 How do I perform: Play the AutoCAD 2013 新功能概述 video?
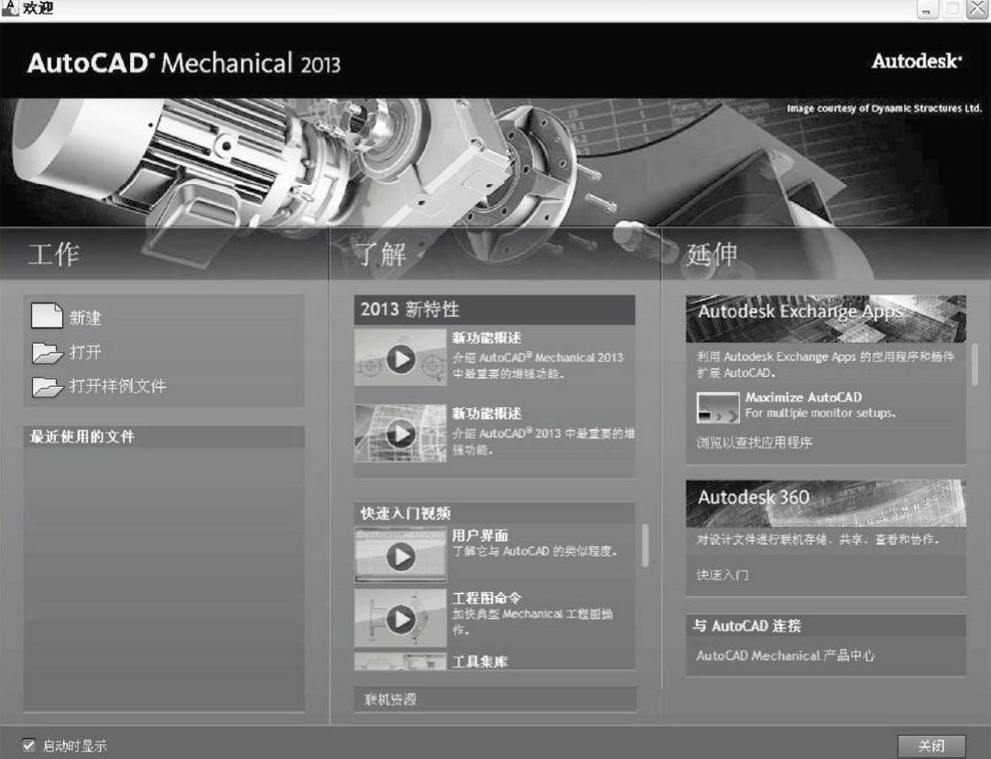[400, 434]
